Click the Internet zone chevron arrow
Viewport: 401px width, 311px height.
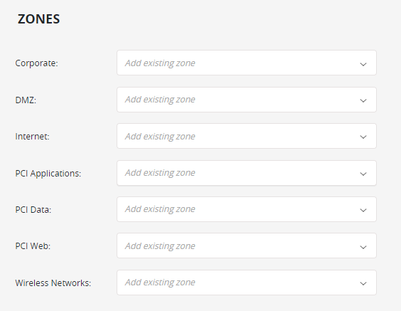tap(363, 137)
